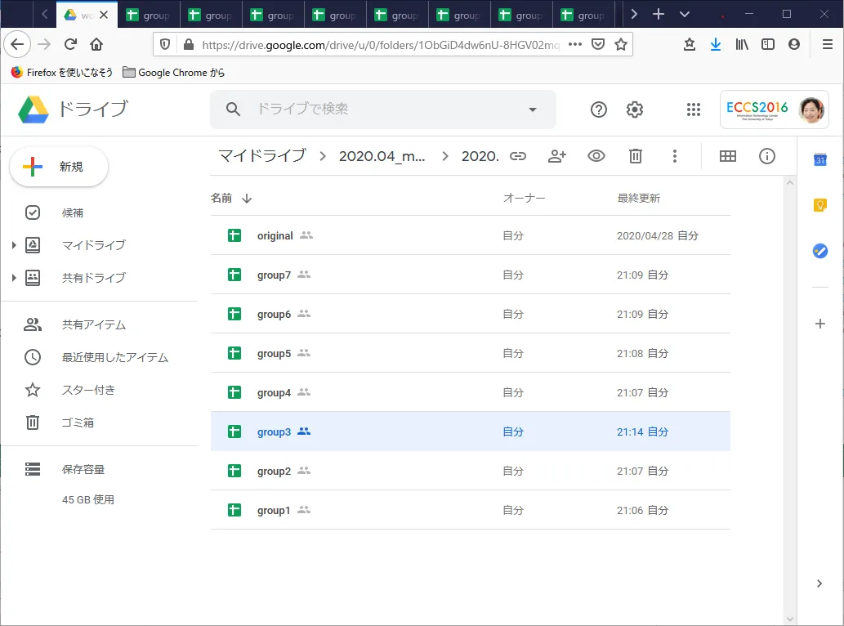Image resolution: width=844 pixels, height=626 pixels.
Task: Click the get shareable link icon
Action: point(518,156)
